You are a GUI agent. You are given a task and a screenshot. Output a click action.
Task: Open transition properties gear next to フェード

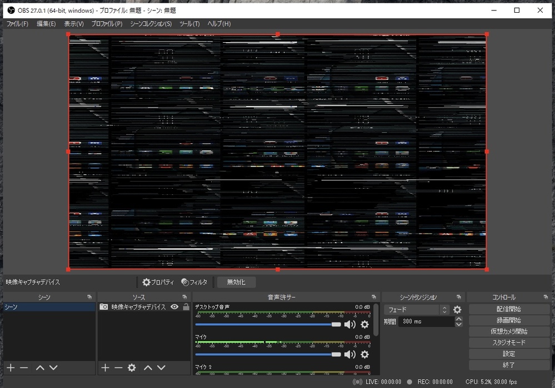pyautogui.click(x=457, y=310)
